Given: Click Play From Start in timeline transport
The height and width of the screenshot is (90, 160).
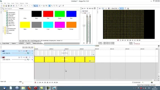Looking at the screenshot, I should pos(40,82).
